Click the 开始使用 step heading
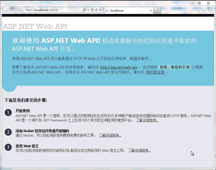216x170 pixels. coord(23,111)
